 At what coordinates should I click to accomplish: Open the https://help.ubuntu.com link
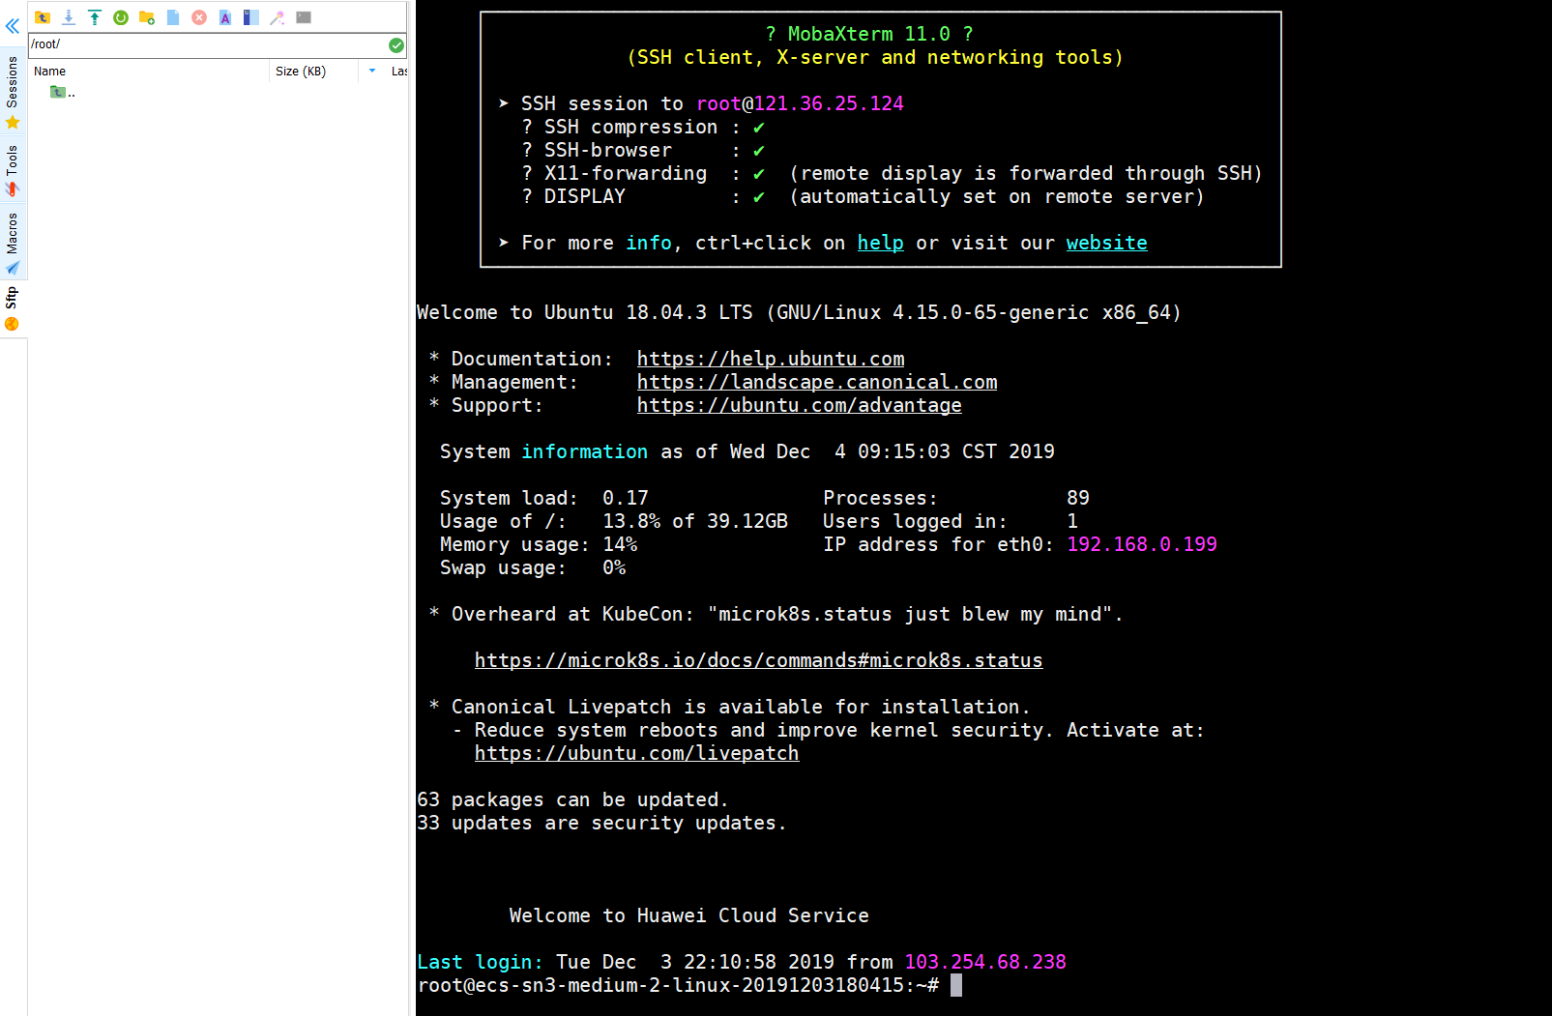click(771, 359)
